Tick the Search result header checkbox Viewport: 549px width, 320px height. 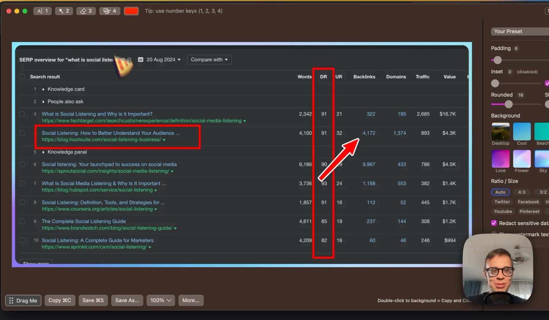click(22, 76)
